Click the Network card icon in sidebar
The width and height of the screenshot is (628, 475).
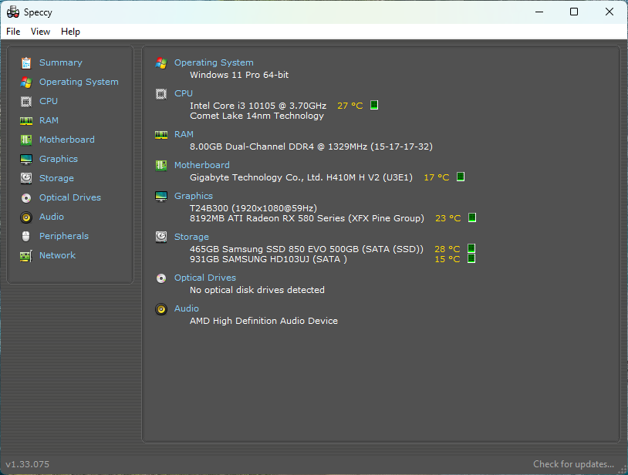pos(26,256)
